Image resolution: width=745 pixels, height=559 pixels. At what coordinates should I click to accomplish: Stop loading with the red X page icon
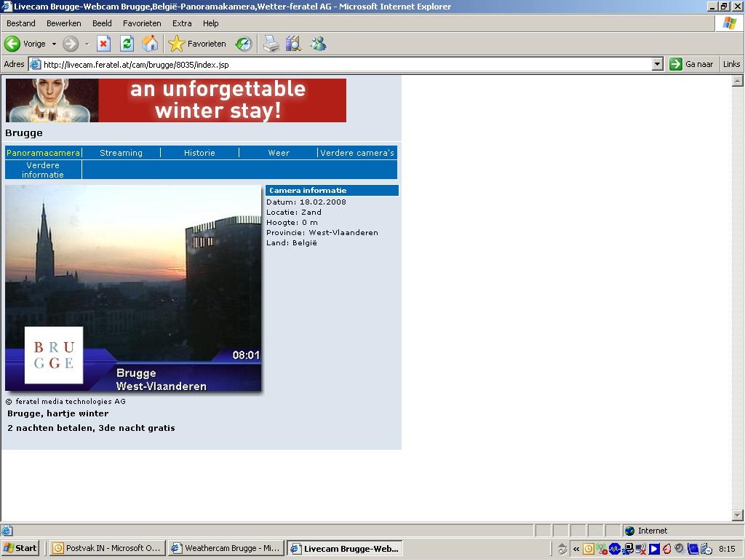click(103, 44)
